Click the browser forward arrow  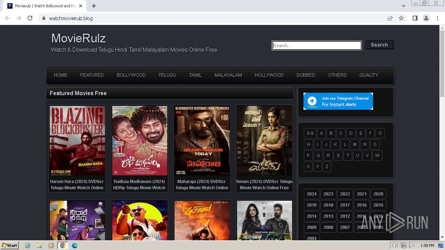coord(19,18)
